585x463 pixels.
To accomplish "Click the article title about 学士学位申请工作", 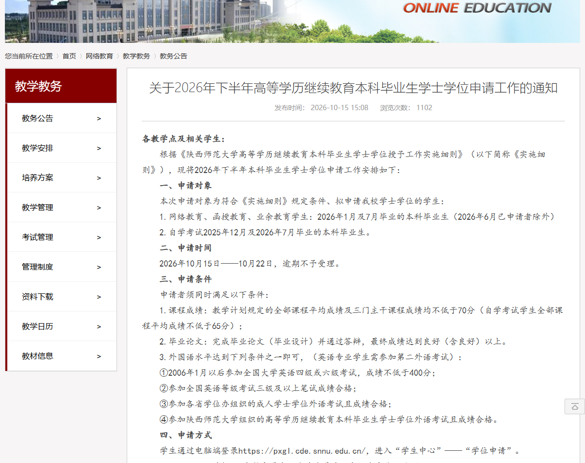I will [x=353, y=88].
